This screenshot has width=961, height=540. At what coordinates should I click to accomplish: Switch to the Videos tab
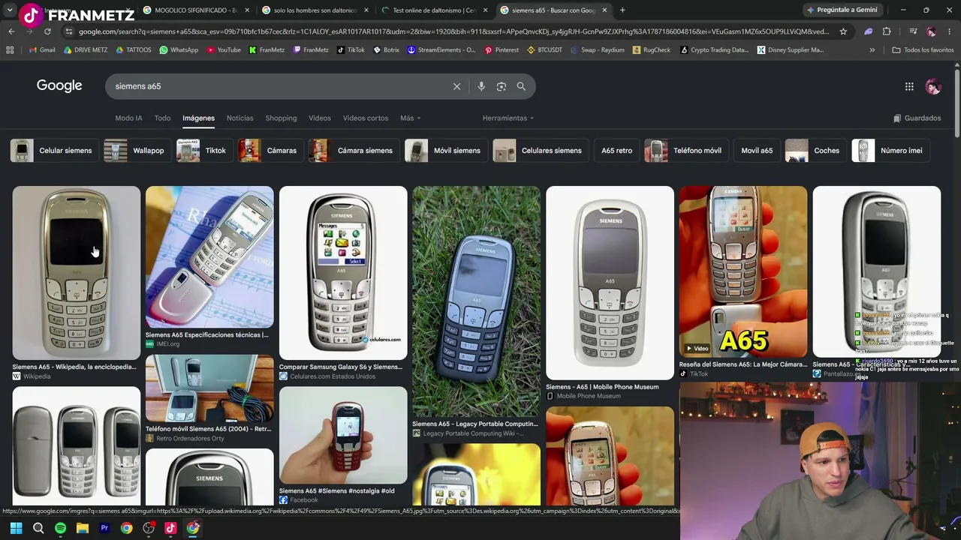pos(320,118)
